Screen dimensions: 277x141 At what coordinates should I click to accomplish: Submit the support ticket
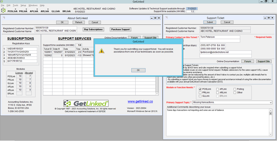click(x=210, y=22)
